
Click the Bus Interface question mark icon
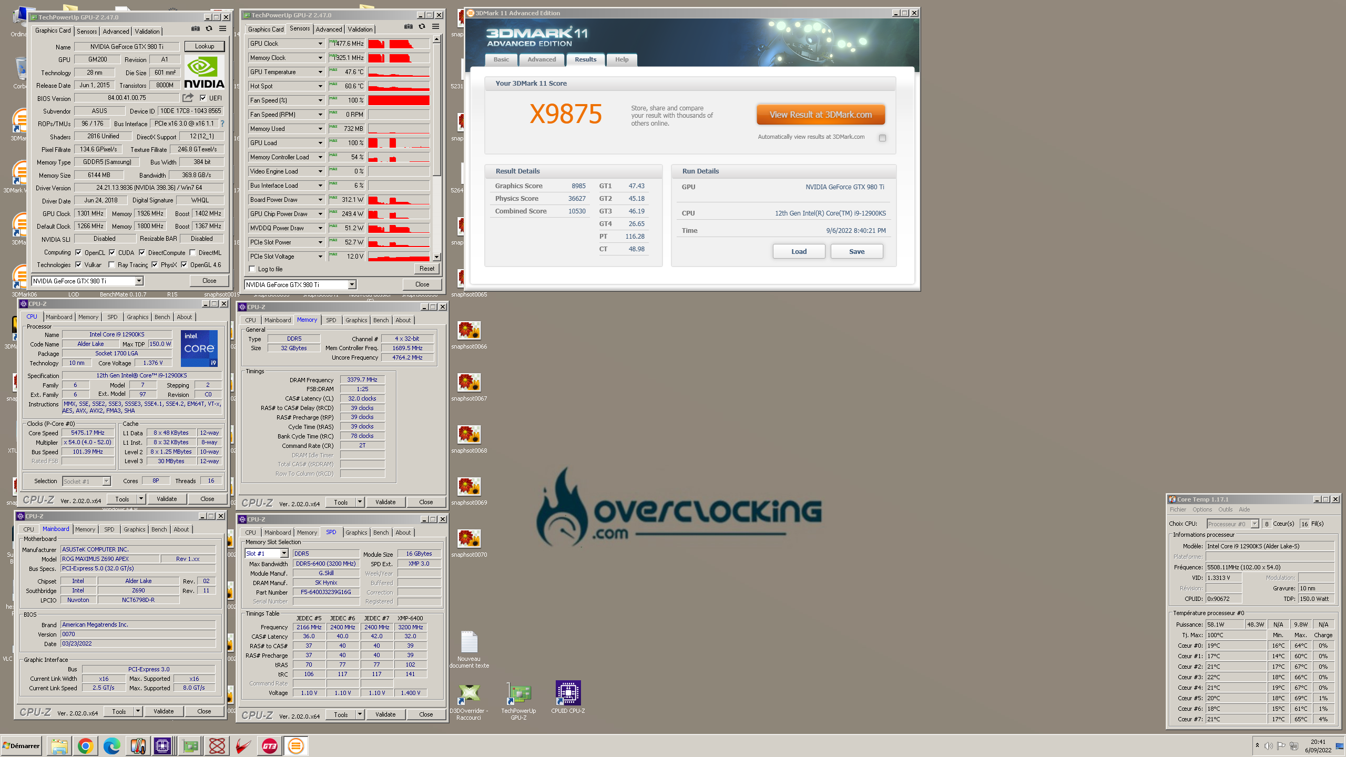[x=222, y=124]
